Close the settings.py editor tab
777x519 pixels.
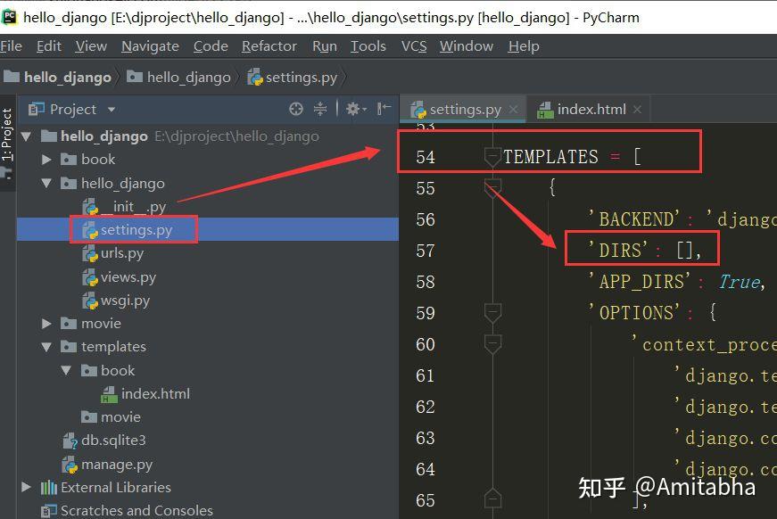tap(513, 110)
